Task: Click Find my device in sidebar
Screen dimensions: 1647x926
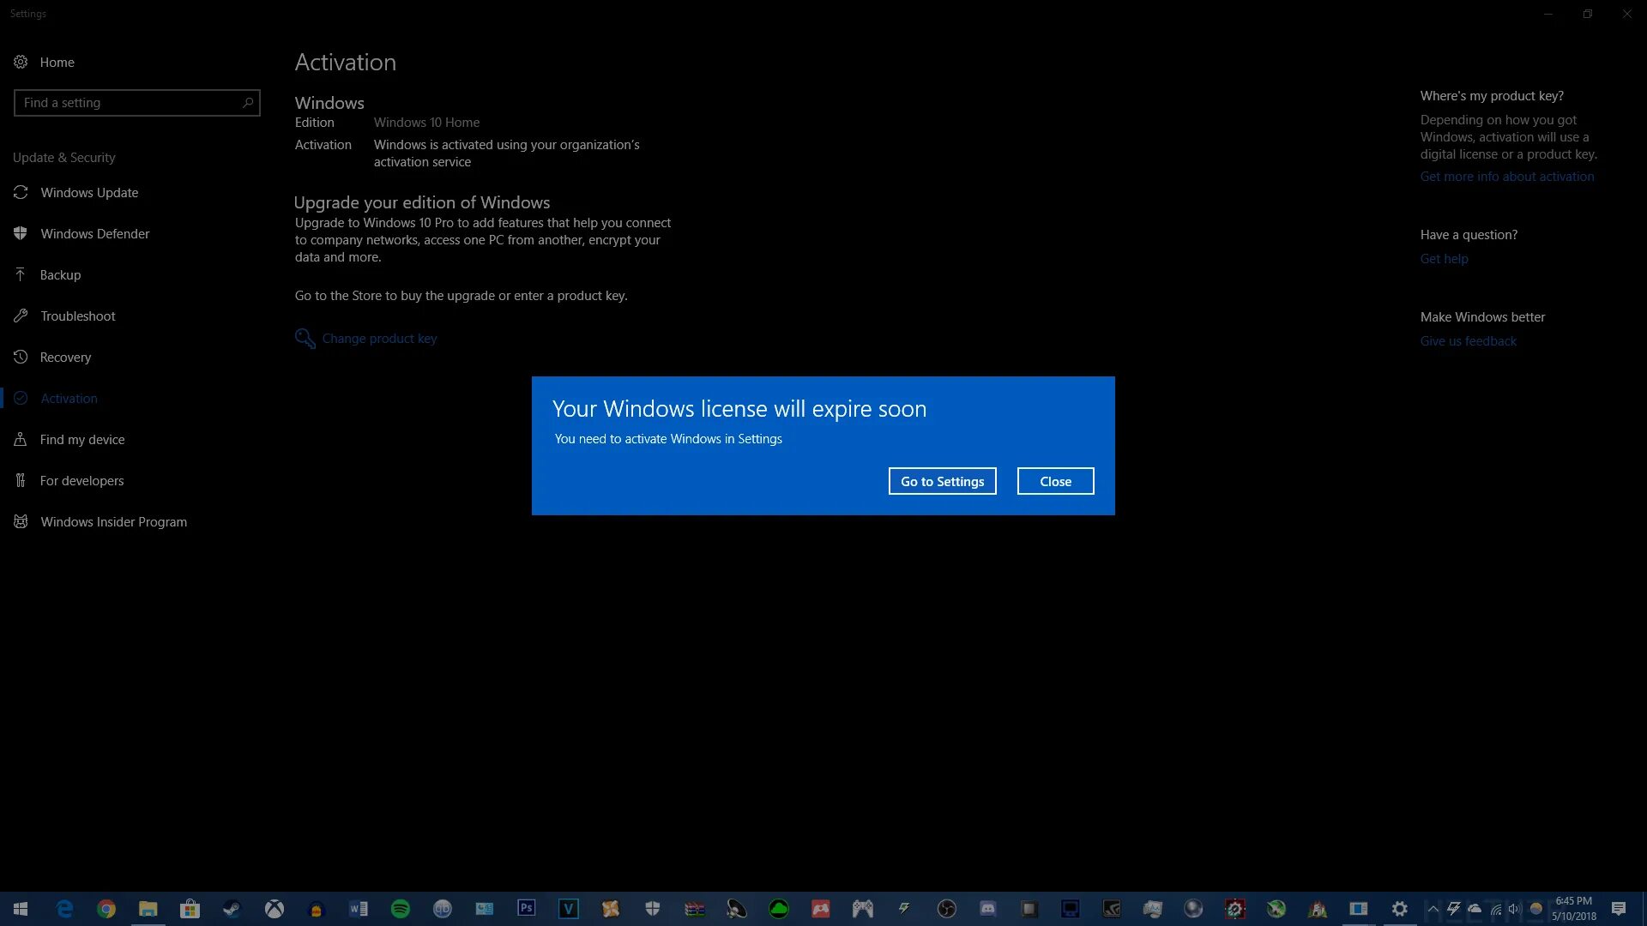Action: (81, 439)
